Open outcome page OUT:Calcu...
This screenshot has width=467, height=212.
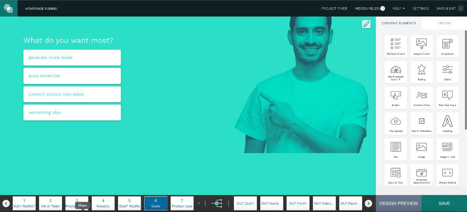click(325, 204)
